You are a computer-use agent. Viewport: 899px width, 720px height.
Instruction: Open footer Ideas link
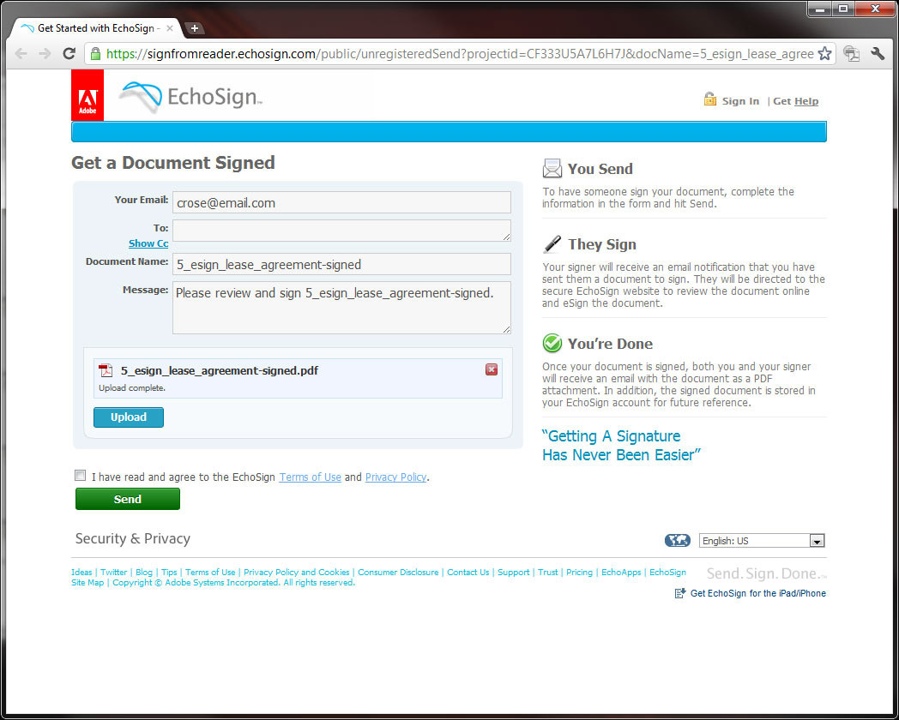pyautogui.click(x=81, y=573)
